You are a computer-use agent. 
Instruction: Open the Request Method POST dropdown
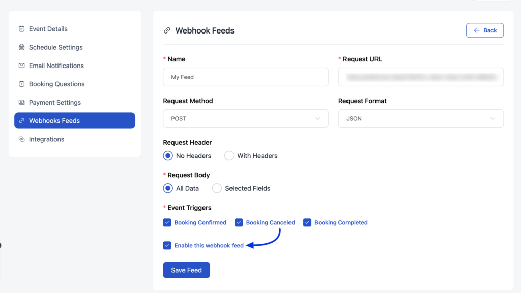coord(246,119)
